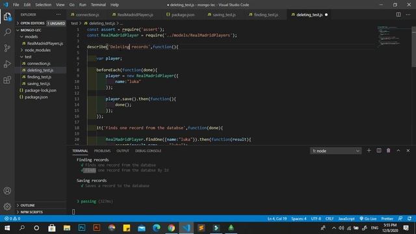Open the Terminal menu
The width and height of the screenshot is (416, 234).
tap(98, 5)
